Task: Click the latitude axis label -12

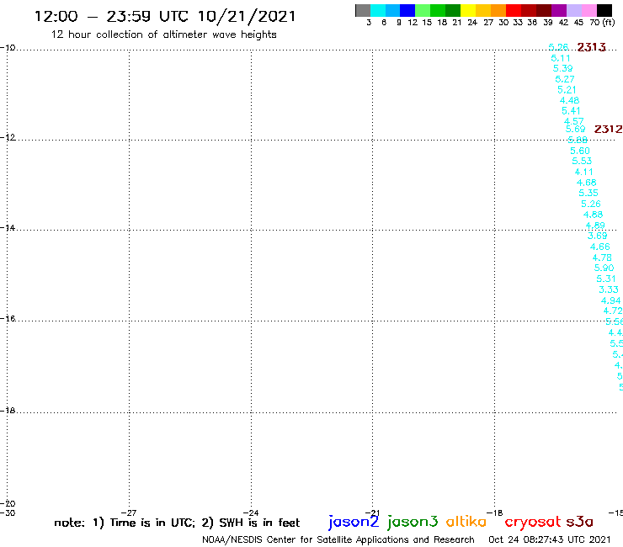Action: (8, 137)
